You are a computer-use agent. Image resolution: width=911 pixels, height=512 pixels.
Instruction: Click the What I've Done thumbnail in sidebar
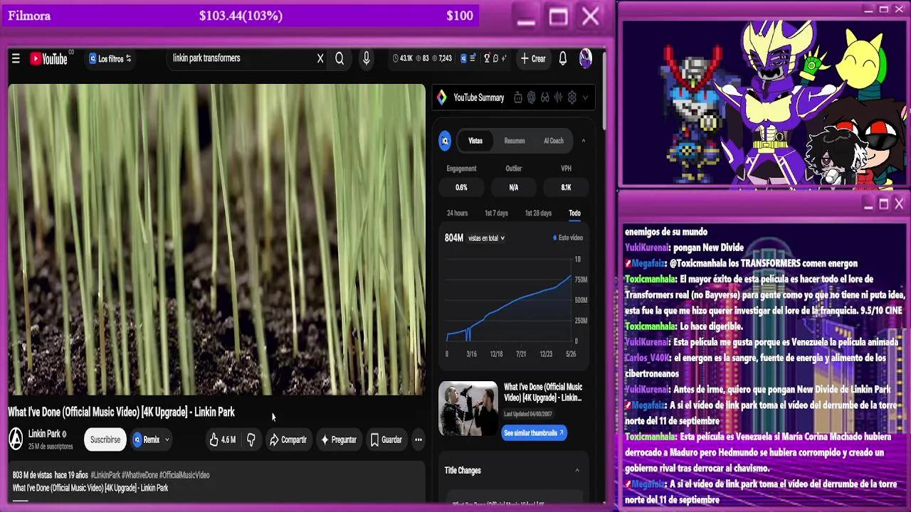468,409
